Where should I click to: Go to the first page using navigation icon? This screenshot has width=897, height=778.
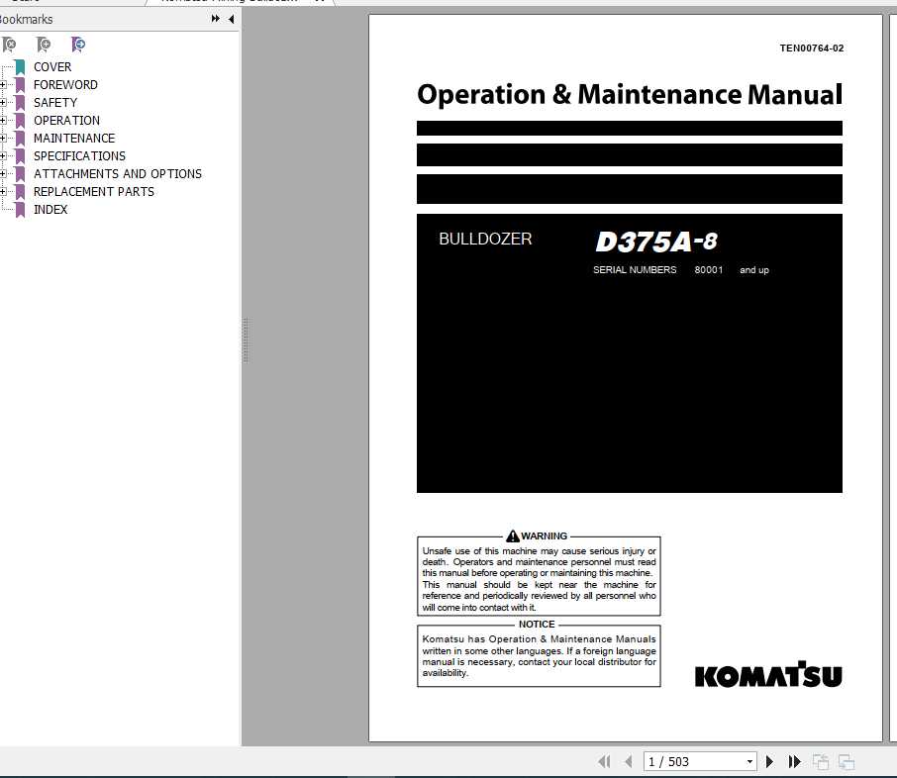(x=604, y=761)
